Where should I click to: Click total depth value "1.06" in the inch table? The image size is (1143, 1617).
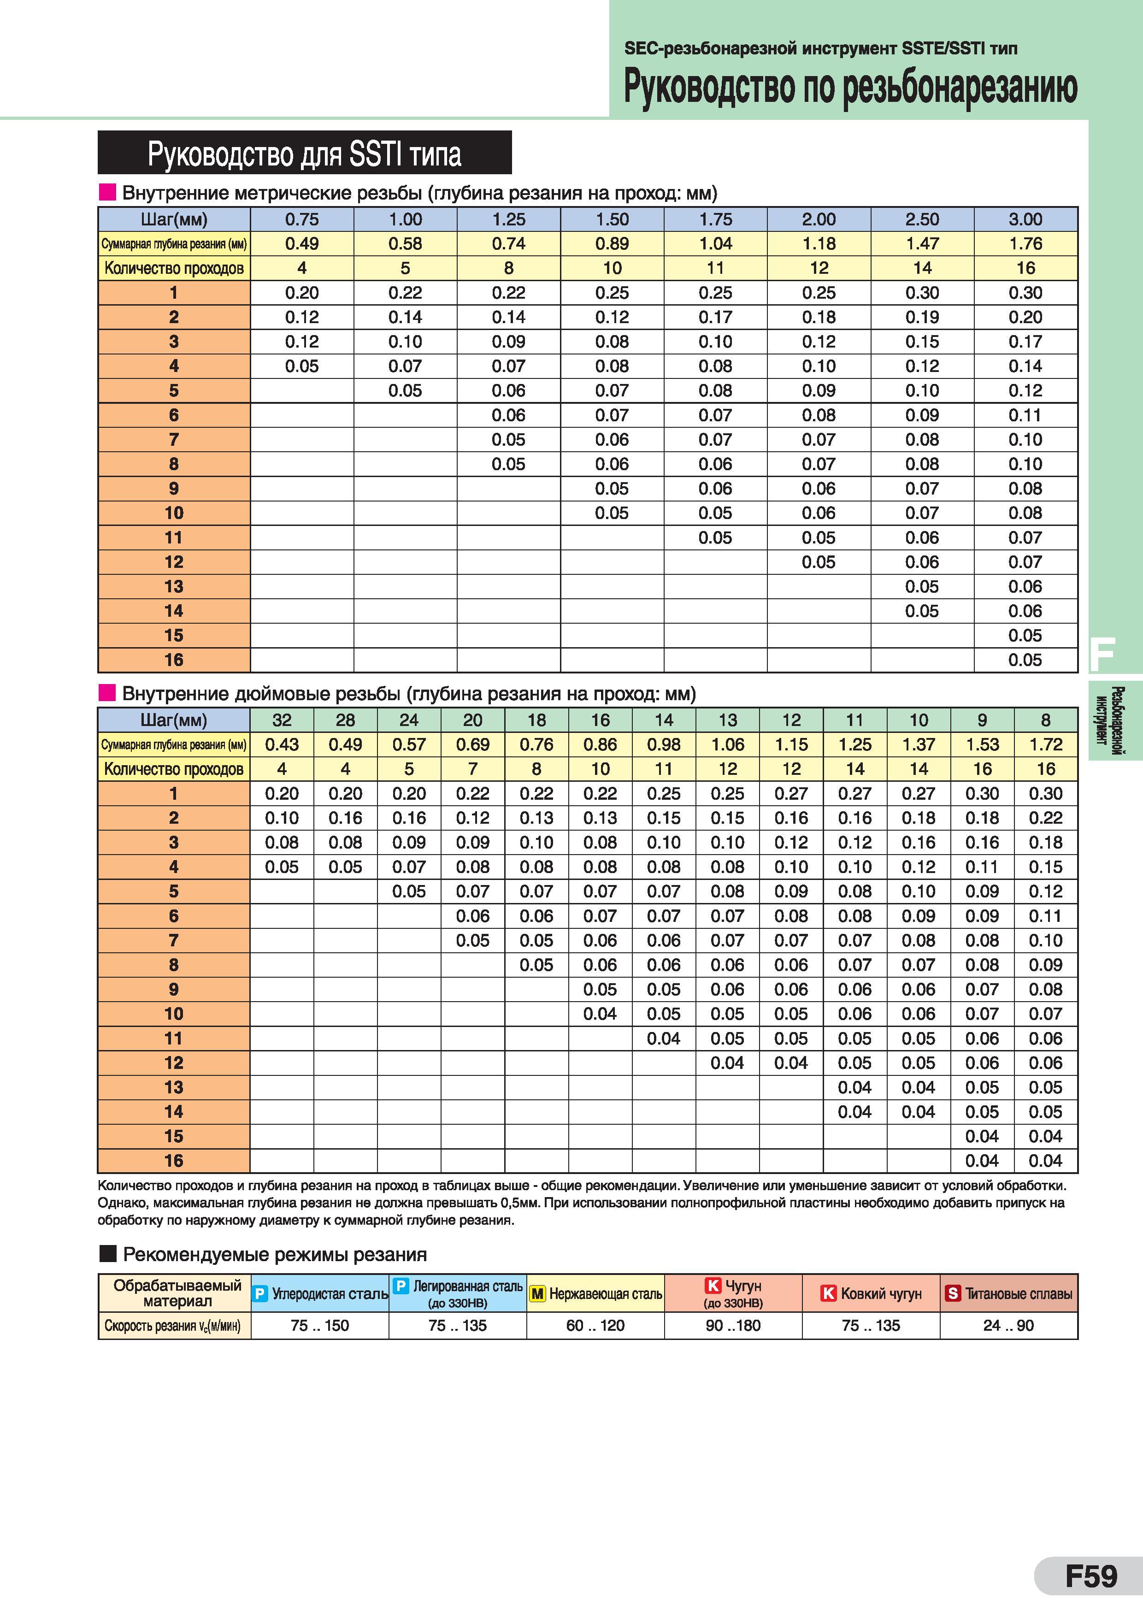727,744
